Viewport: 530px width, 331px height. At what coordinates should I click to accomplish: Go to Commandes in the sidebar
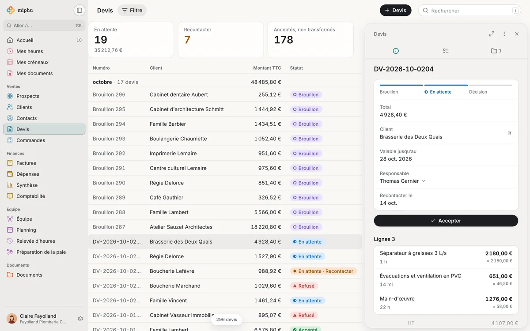(44, 140)
